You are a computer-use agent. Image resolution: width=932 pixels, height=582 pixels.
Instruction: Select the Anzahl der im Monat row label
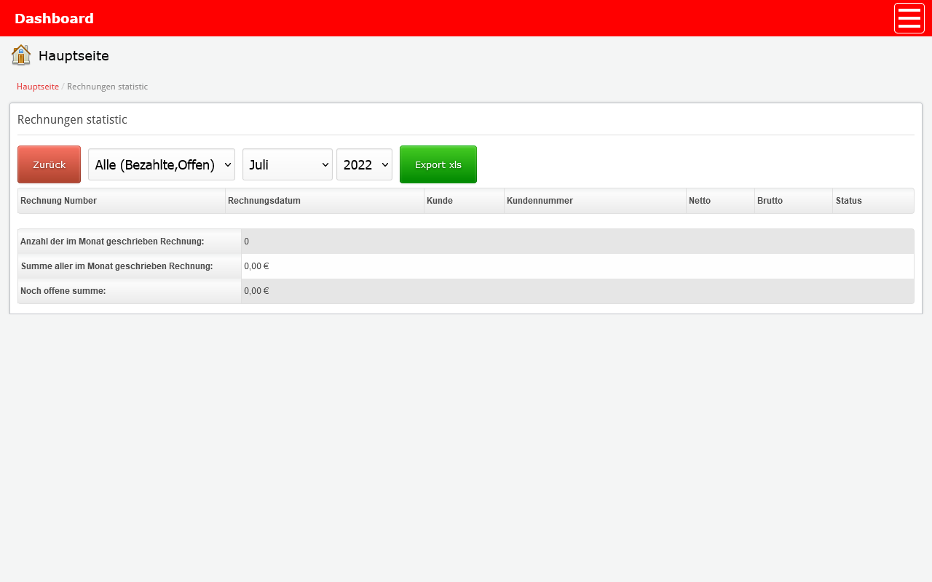(112, 242)
